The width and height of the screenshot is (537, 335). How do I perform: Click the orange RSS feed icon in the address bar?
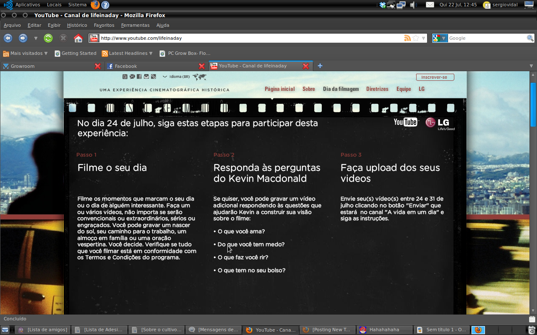(x=407, y=38)
